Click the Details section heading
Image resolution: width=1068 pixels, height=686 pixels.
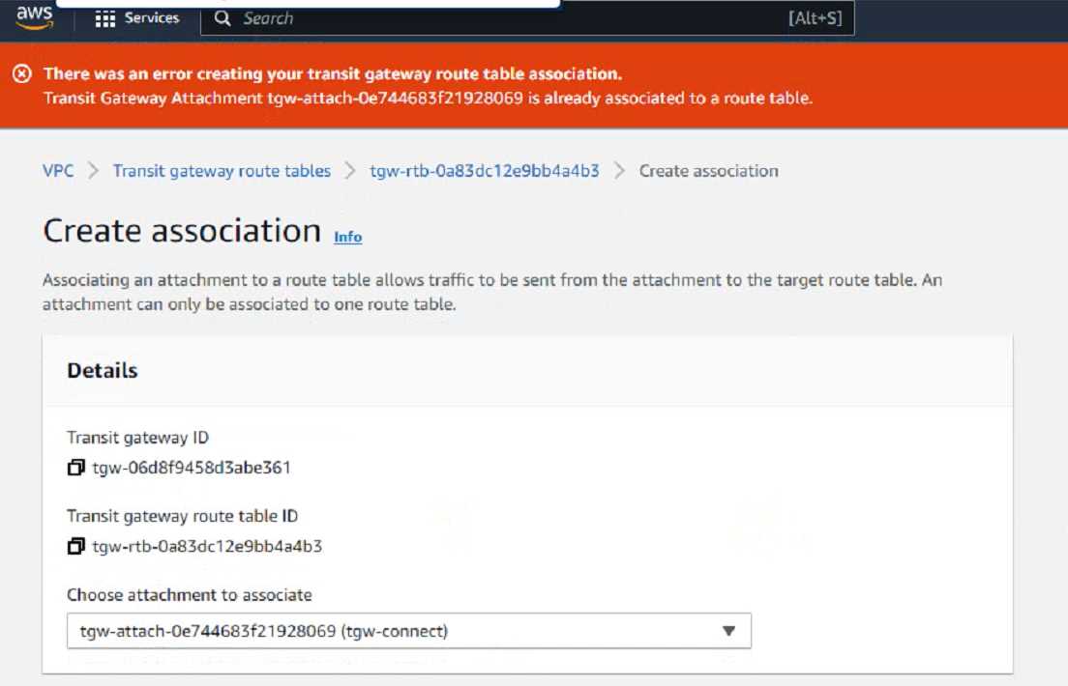coord(103,371)
